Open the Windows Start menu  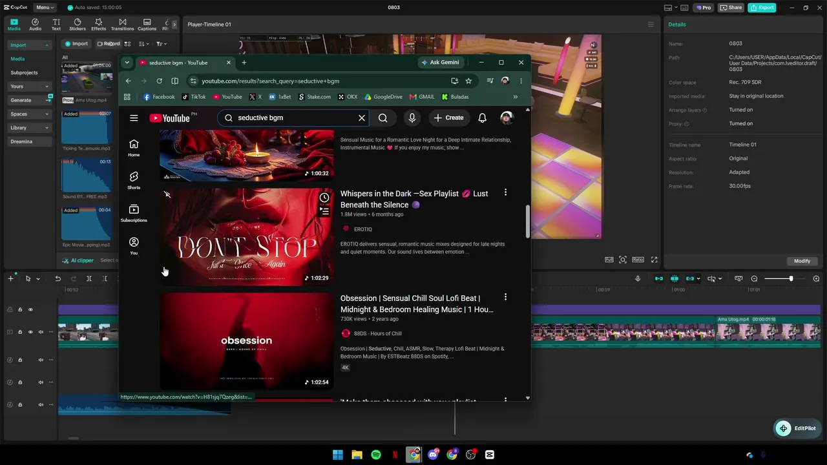click(338, 455)
